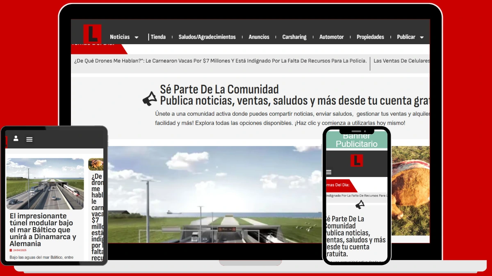Screen dimensions: 492x276
Task: Expand the Noticias dropdown menu
Action: (119, 36)
